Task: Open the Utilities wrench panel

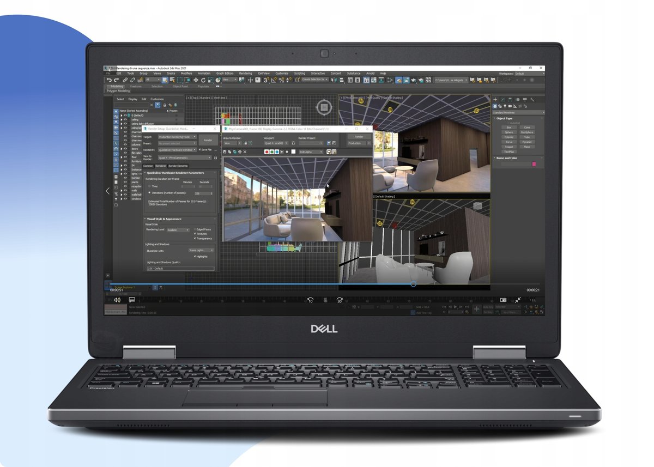Action: [x=532, y=100]
